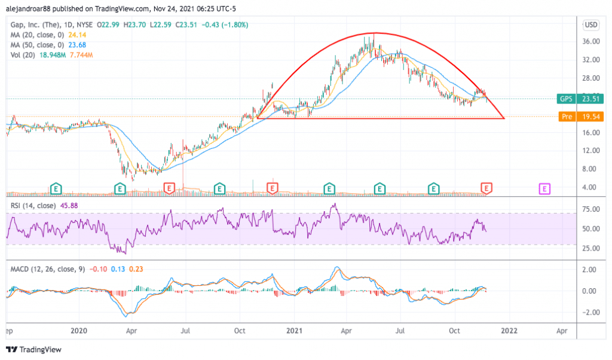Click the Pre 19.54 pre-market price label
Image resolution: width=612 pixels, height=360 pixels.
point(581,117)
